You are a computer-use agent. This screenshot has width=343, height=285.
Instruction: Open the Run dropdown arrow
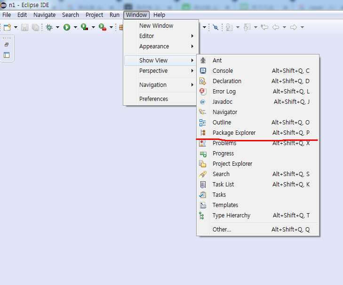click(x=75, y=27)
